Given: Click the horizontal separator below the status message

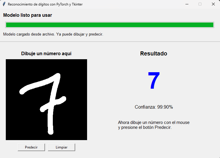Looking at the screenshot, I should click(110, 42).
